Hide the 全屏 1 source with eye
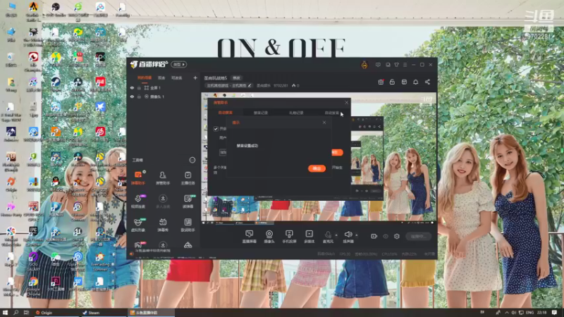Viewport: 564px width, 317px height. pos(132,87)
